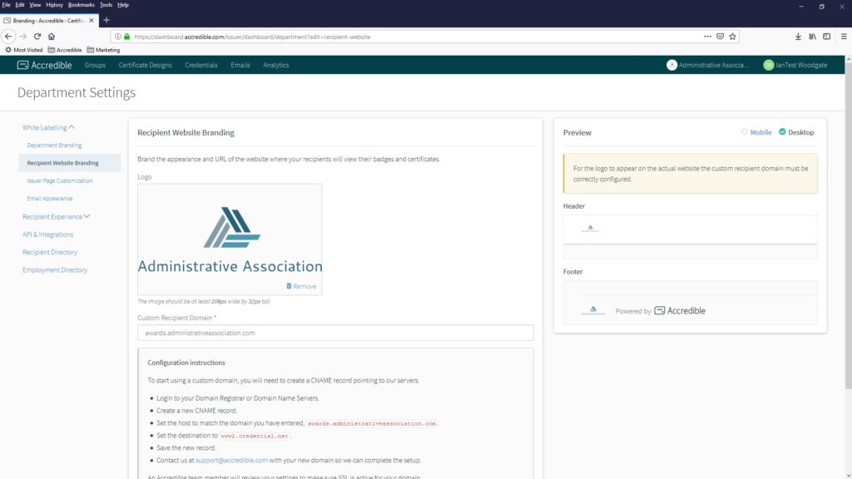Image resolution: width=852 pixels, height=479 pixels.
Task: Open the Credentials page
Action: 201,65
